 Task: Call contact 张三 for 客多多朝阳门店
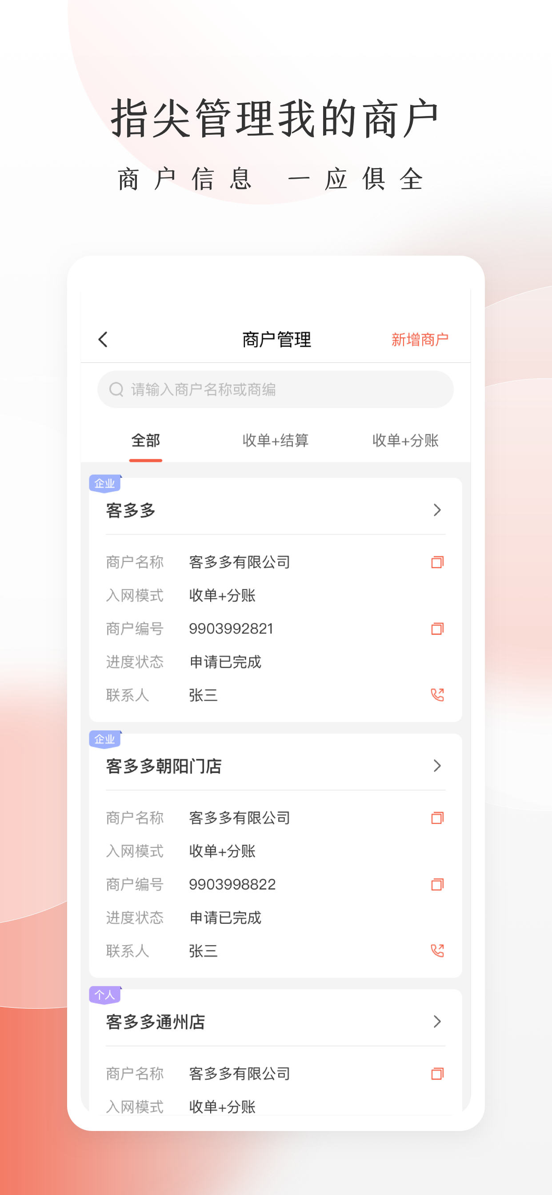pyautogui.click(x=437, y=950)
